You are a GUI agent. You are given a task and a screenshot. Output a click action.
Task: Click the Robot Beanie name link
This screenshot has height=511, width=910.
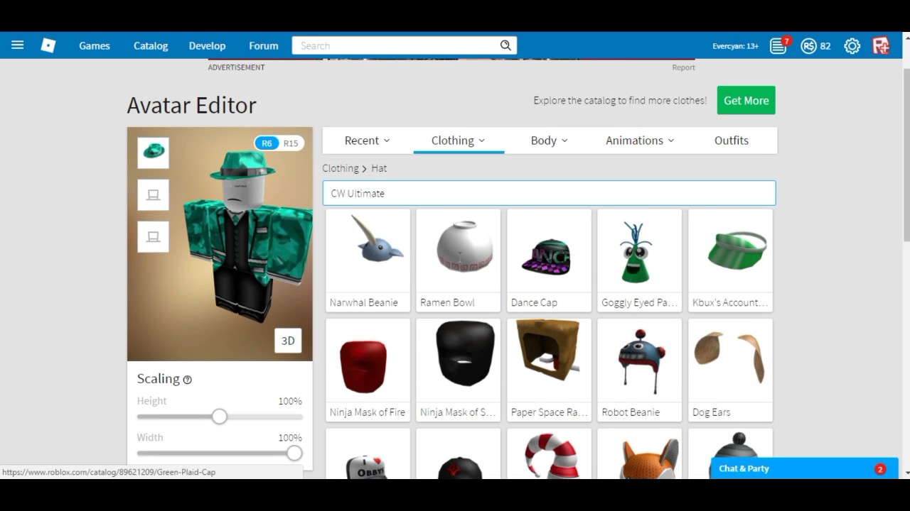pos(631,412)
